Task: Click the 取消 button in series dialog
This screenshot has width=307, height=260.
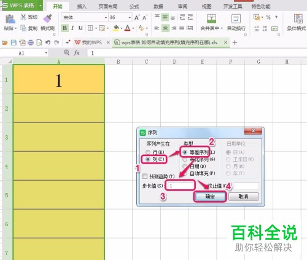Action: pos(244,197)
